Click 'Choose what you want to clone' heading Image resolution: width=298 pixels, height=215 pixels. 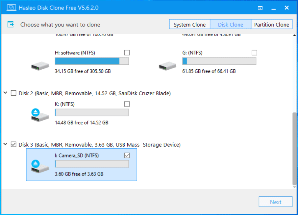60,25
